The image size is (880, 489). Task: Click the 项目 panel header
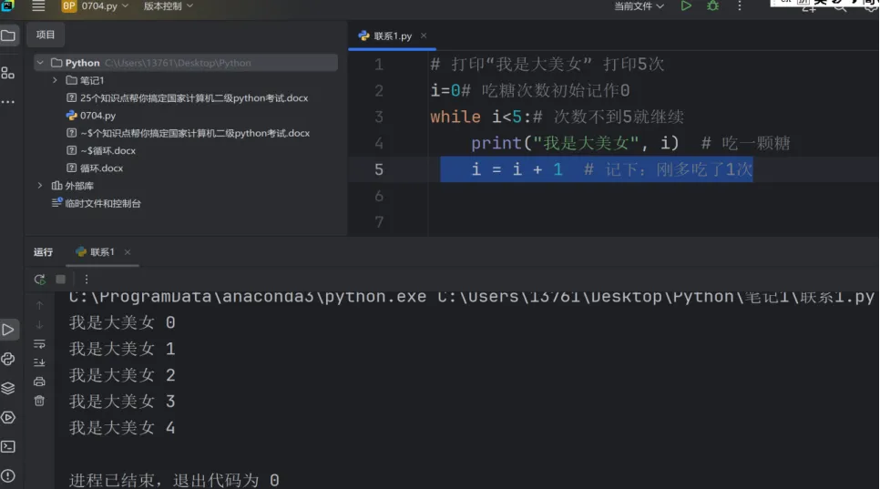pos(46,35)
